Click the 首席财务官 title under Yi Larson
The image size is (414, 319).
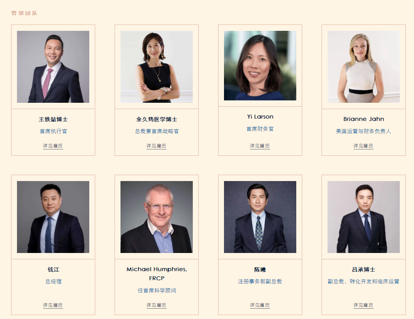(x=260, y=129)
